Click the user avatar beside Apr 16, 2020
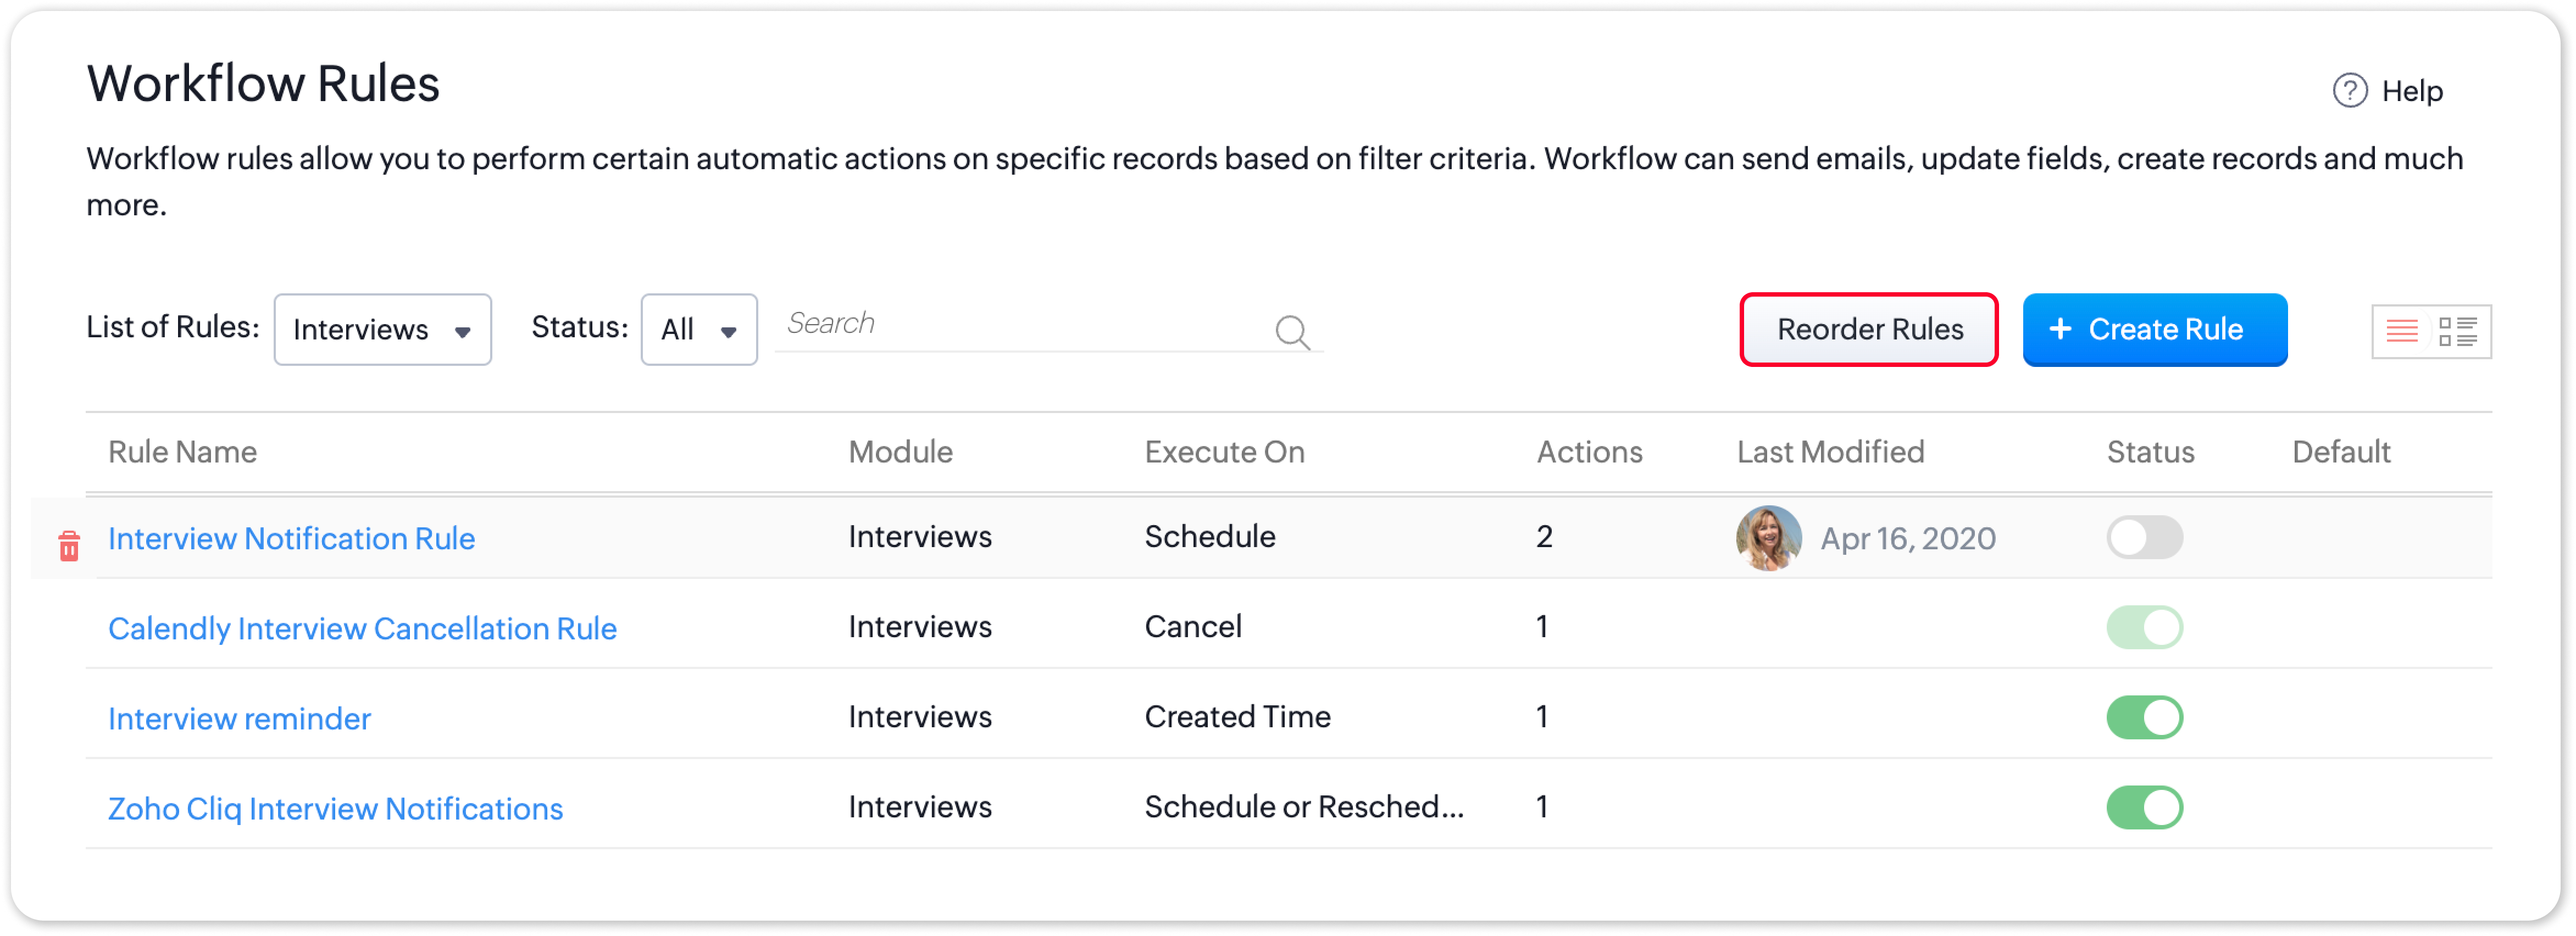 click(1768, 538)
